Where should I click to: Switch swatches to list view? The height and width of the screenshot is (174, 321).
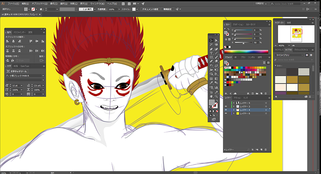[x=264, y=63]
